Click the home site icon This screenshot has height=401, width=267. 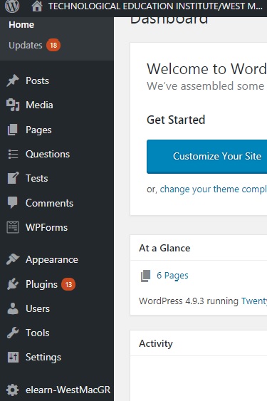[37, 6]
